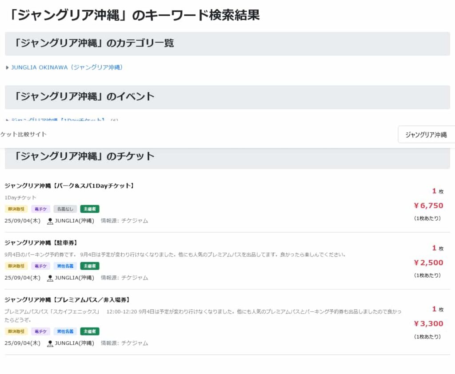The height and width of the screenshot is (374, 455).
Task: Click date 25/09/04(木) on 駐車券 listing
Action: click(x=22, y=278)
